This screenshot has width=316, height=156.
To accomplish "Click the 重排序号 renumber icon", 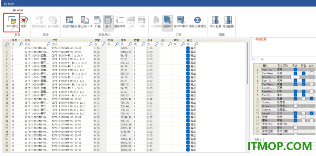I will point(120,20).
